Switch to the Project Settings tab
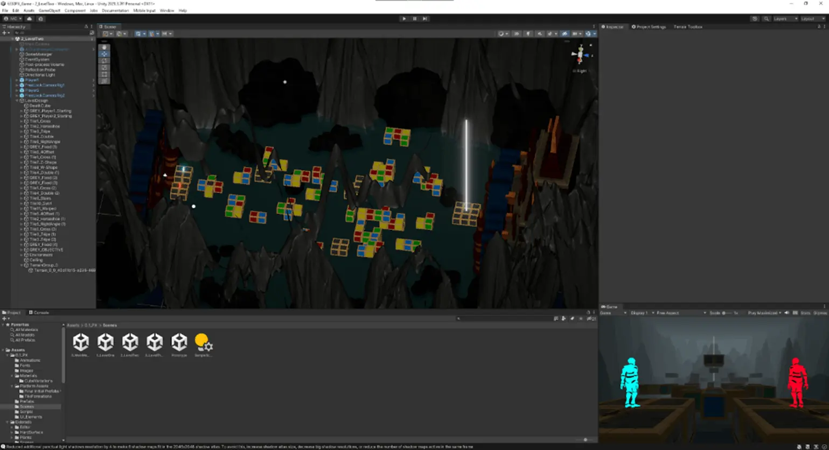 coord(649,26)
